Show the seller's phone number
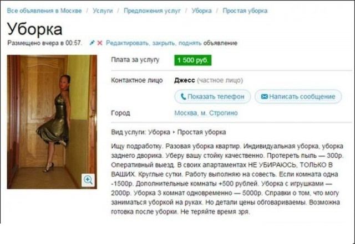This screenshot has height=244, width=355. [x=212, y=97]
